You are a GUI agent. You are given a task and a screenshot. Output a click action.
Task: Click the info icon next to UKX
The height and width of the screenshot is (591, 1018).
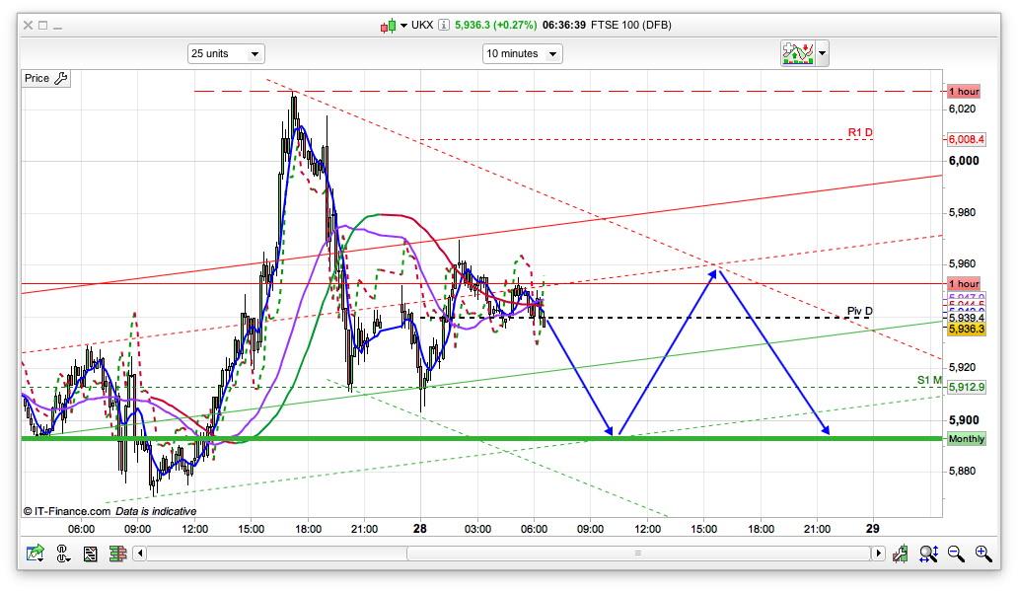click(444, 26)
